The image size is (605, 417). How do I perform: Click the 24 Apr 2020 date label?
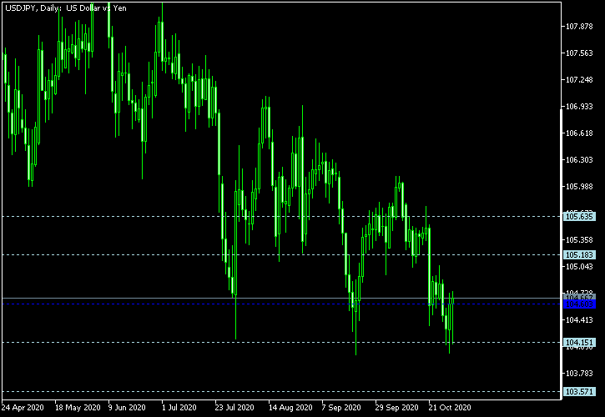tap(23, 407)
